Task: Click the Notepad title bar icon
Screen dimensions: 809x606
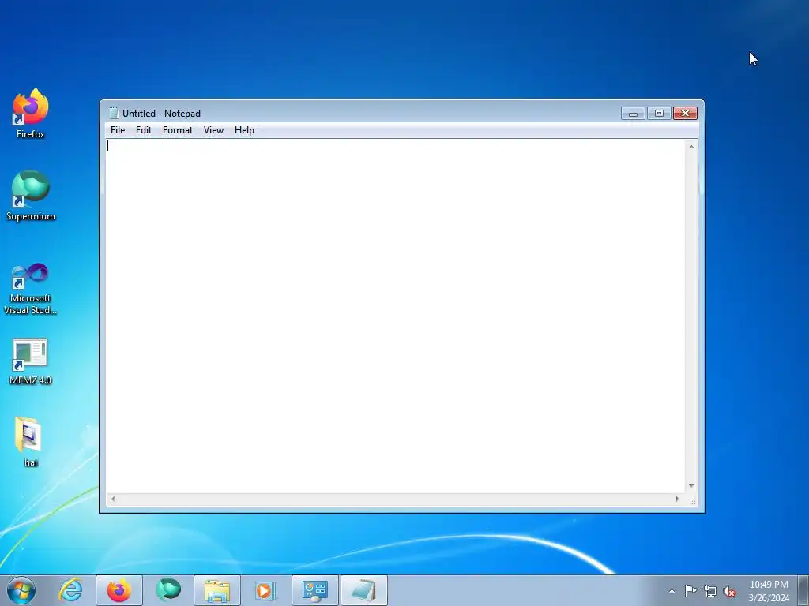Action: point(114,113)
